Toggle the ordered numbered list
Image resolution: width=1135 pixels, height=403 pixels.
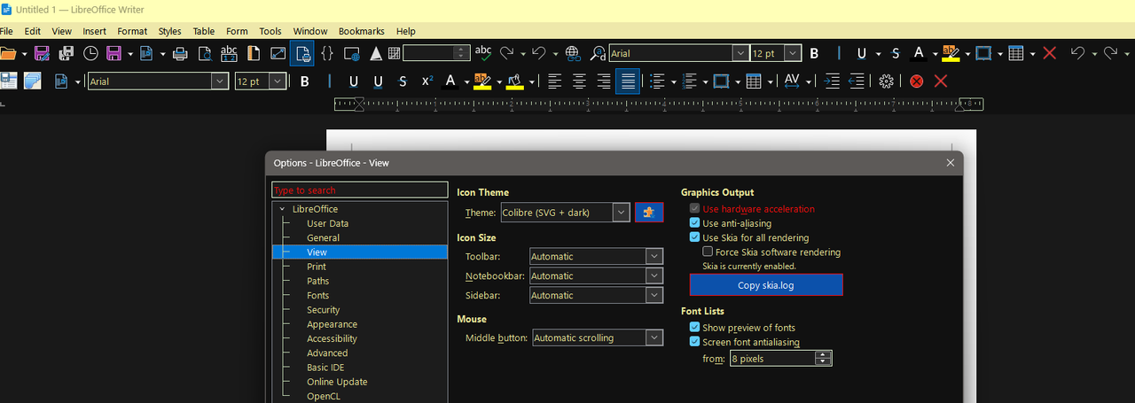point(691,81)
